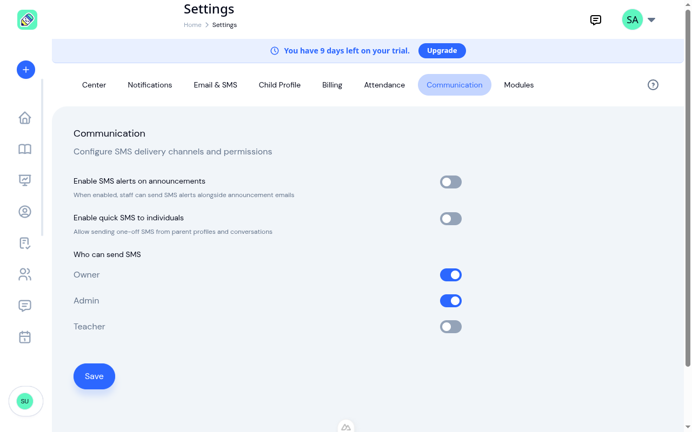This screenshot has height=432, width=692.
Task: Click the app logo in the sidebar
Action: click(x=27, y=20)
